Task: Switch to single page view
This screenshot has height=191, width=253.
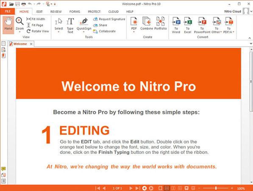Action: pyautogui.click(x=160, y=188)
